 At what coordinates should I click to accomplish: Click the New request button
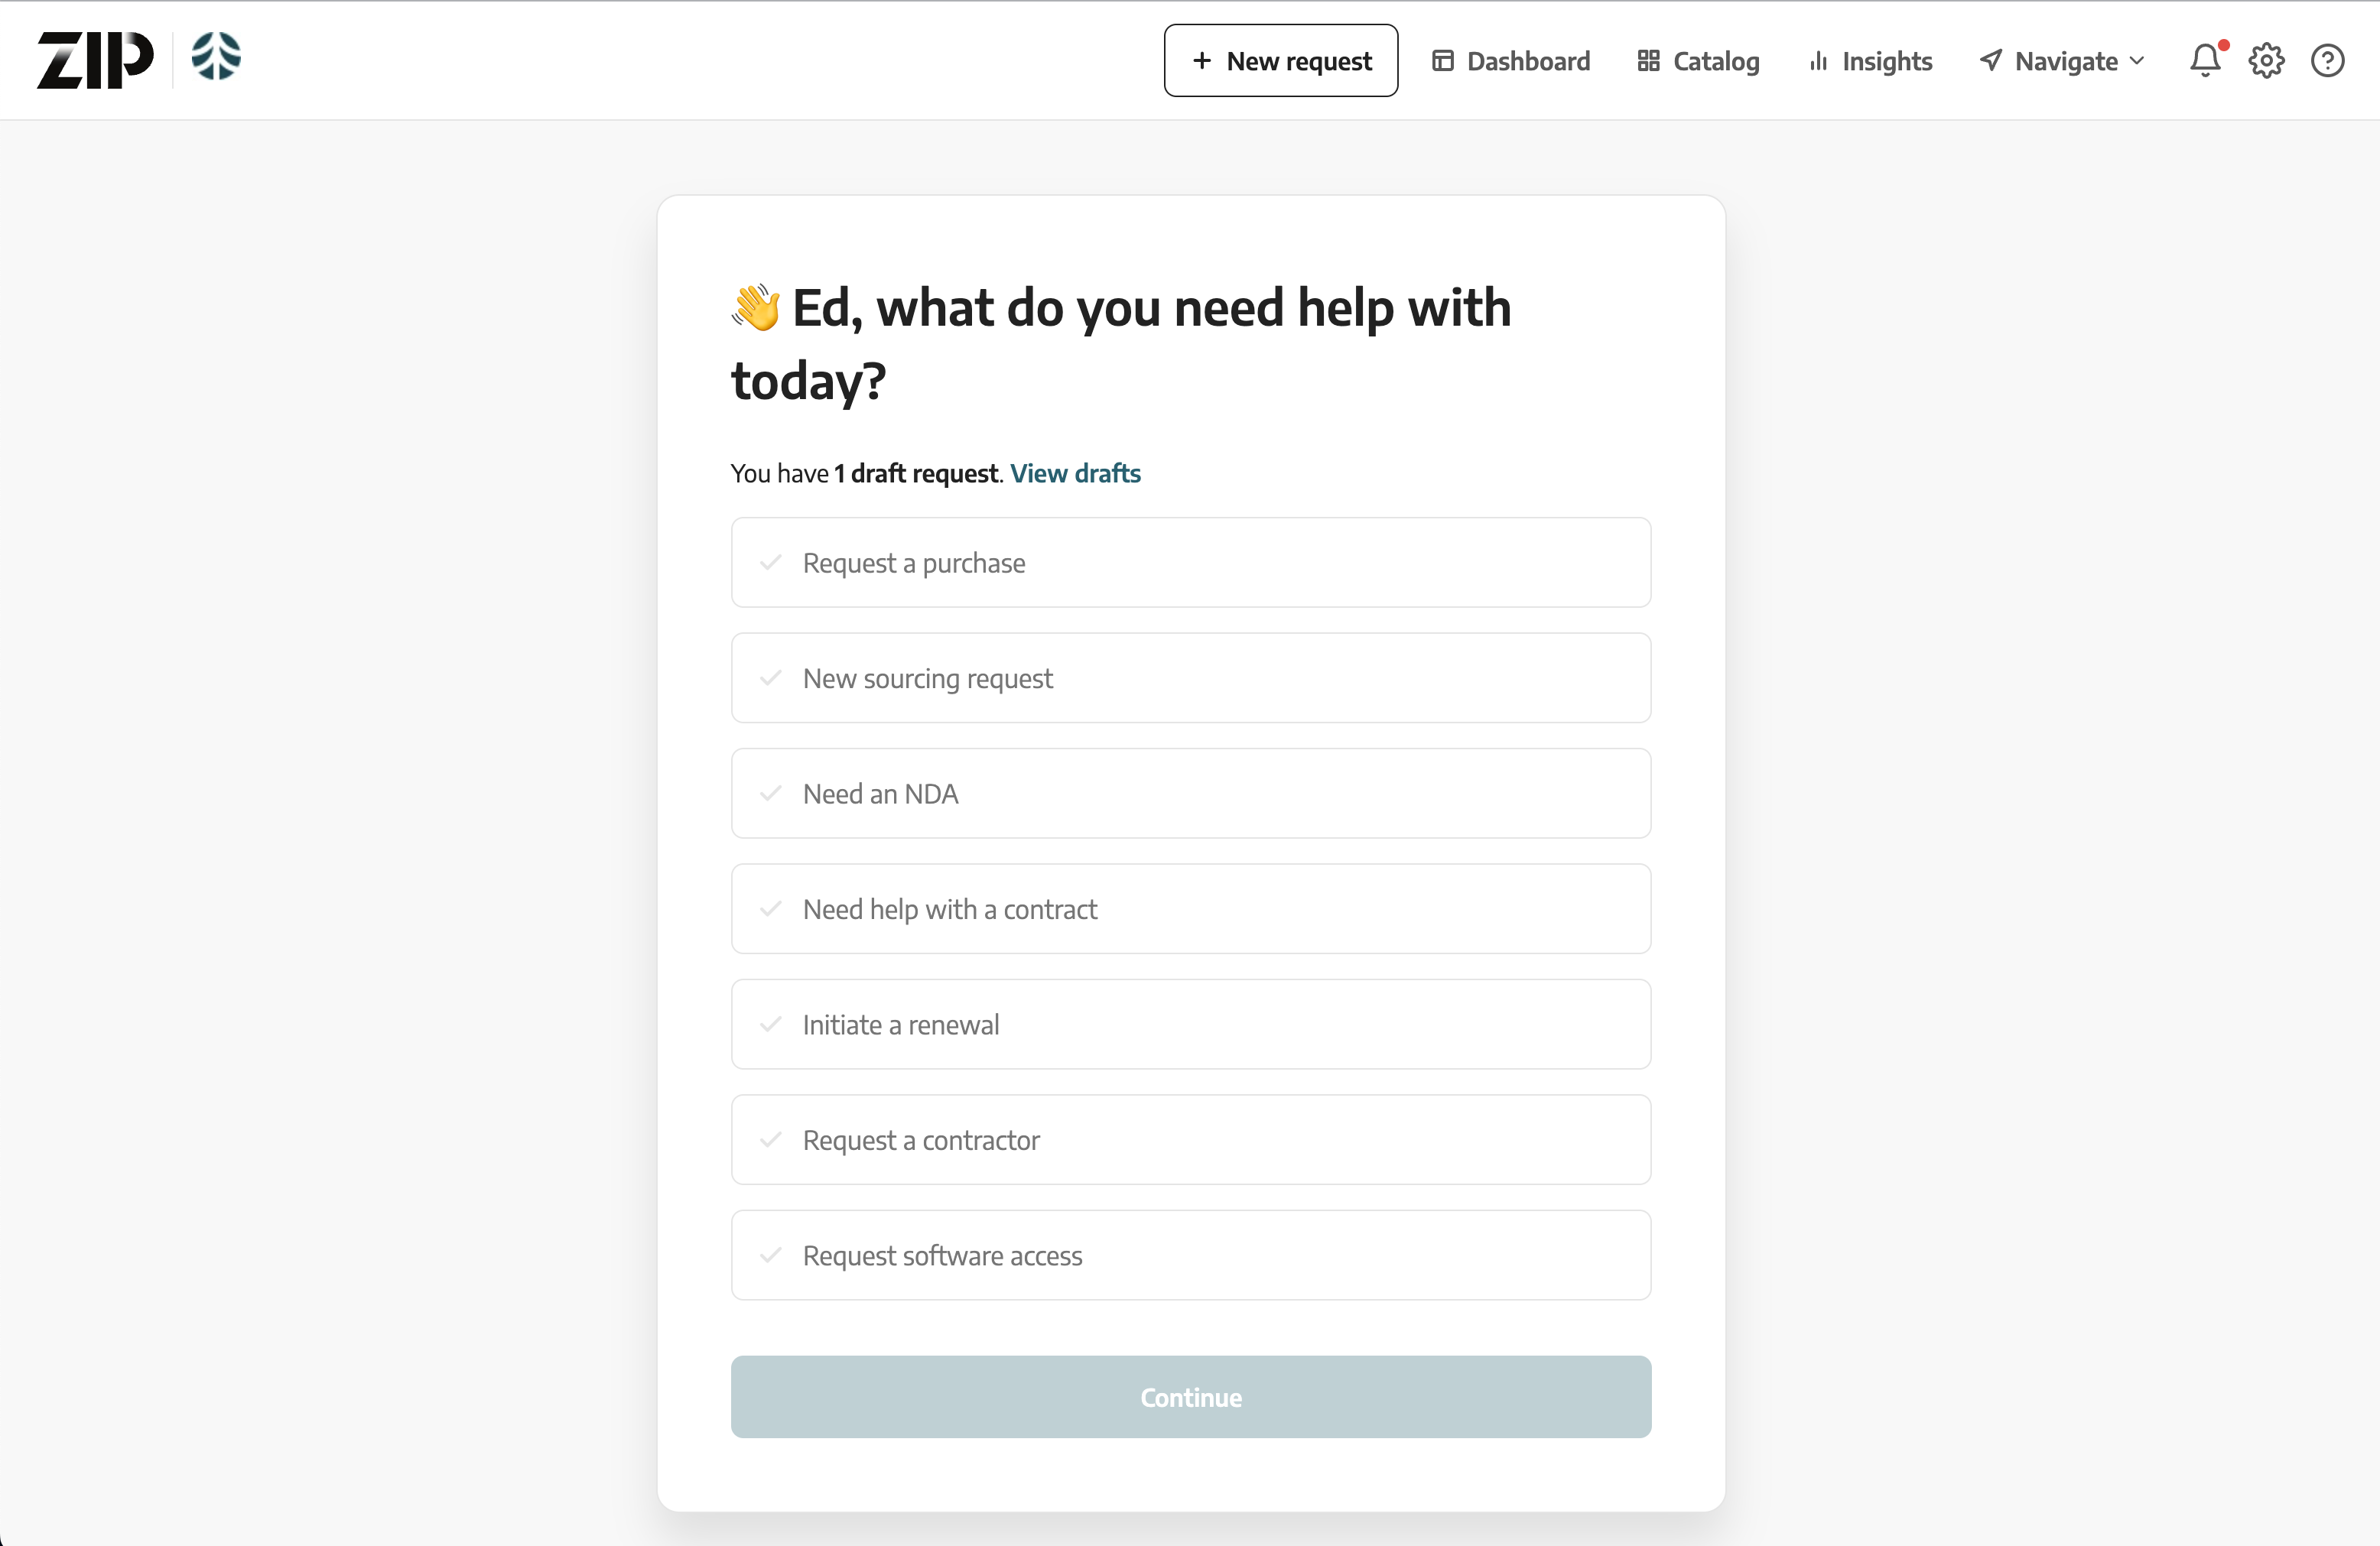point(1280,61)
